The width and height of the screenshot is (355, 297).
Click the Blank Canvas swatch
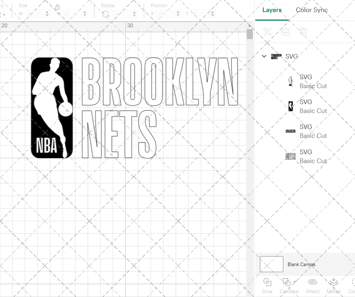272,264
